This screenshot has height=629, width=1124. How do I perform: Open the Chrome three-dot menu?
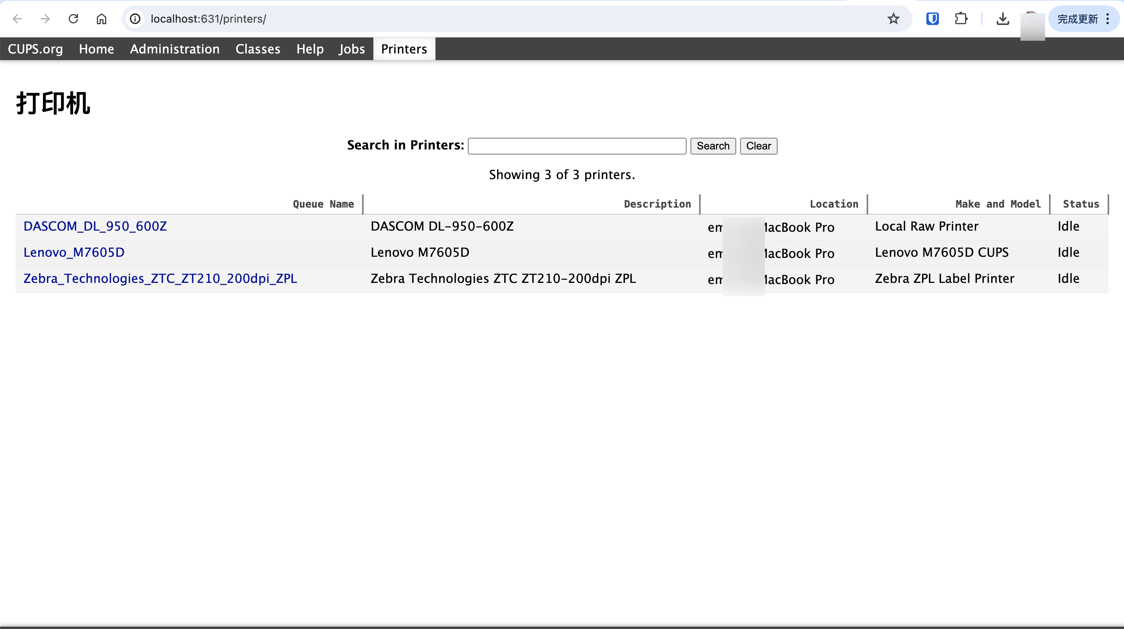(x=1108, y=19)
